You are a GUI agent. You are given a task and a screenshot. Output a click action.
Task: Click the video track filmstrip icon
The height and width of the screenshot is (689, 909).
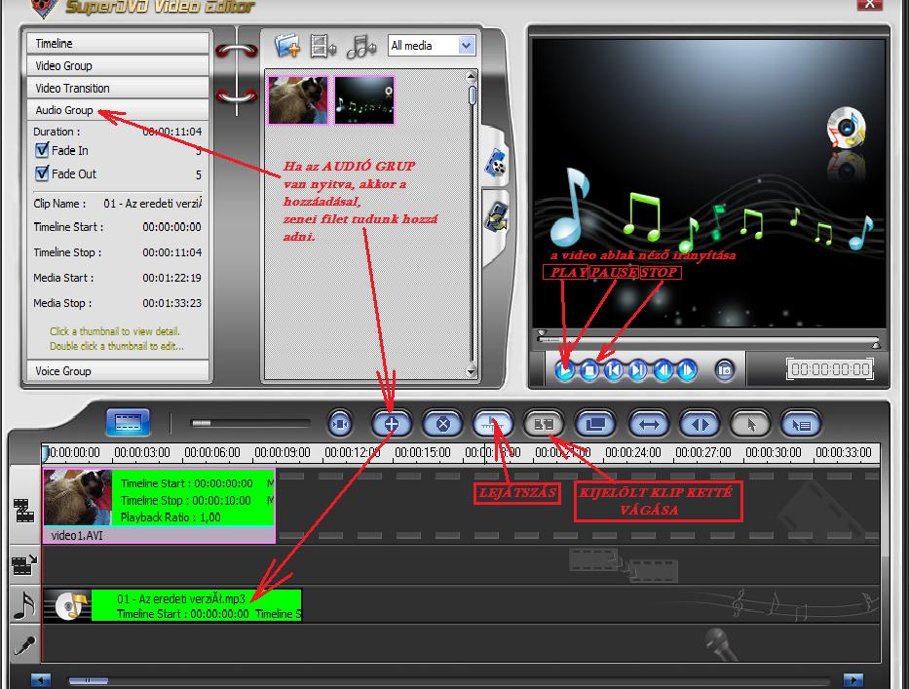point(24,511)
